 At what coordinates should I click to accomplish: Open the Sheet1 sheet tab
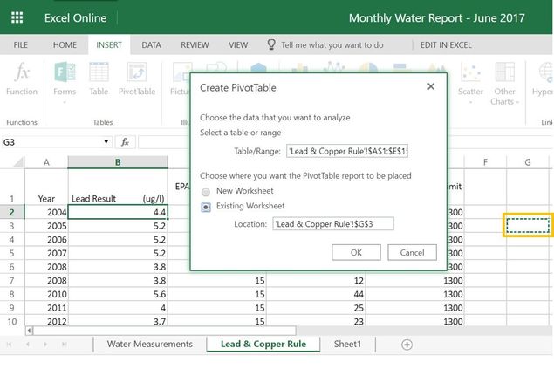tap(347, 344)
